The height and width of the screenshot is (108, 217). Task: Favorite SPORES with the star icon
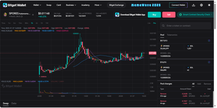[x=33, y=15]
